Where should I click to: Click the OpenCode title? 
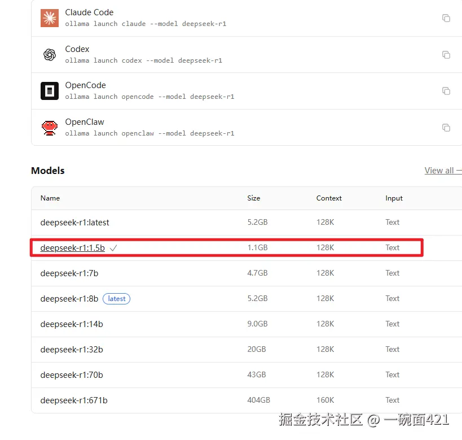coord(85,85)
